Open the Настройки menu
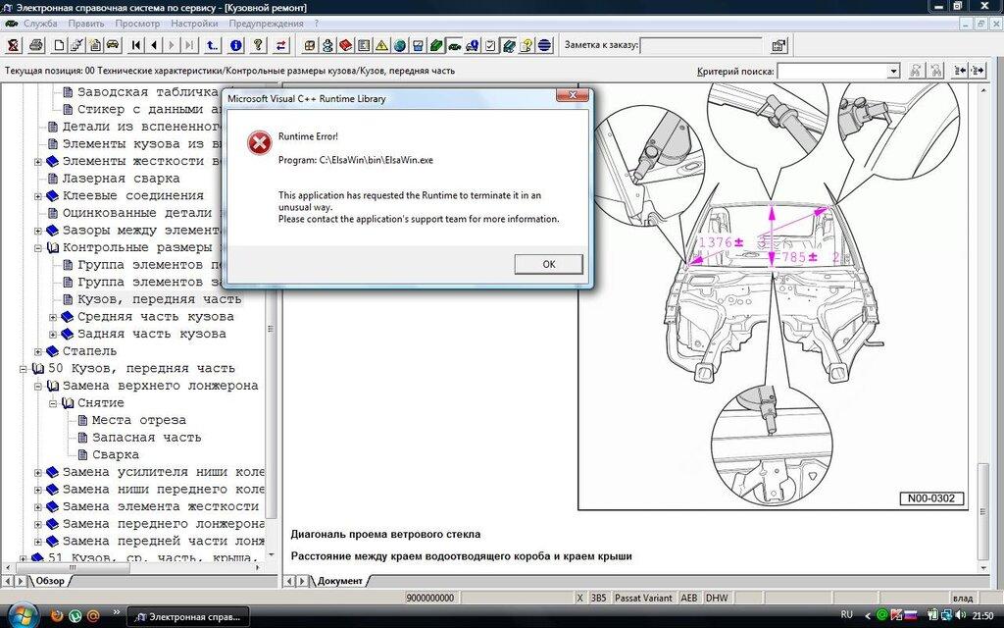Image resolution: width=1004 pixels, height=628 pixels. (x=194, y=24)
